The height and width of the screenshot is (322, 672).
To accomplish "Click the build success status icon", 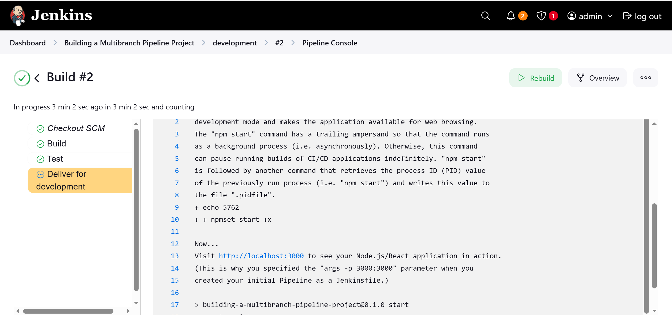I will 22,78.
